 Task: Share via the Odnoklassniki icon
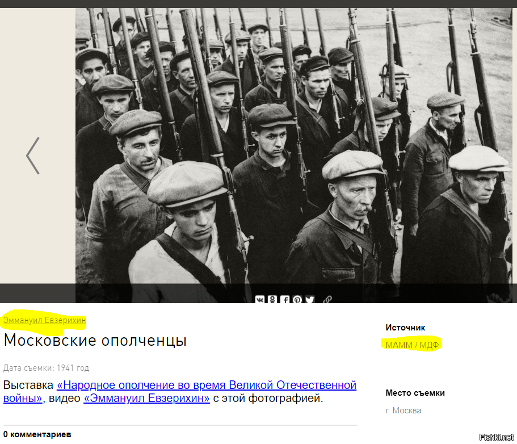[x=272, y=300]
